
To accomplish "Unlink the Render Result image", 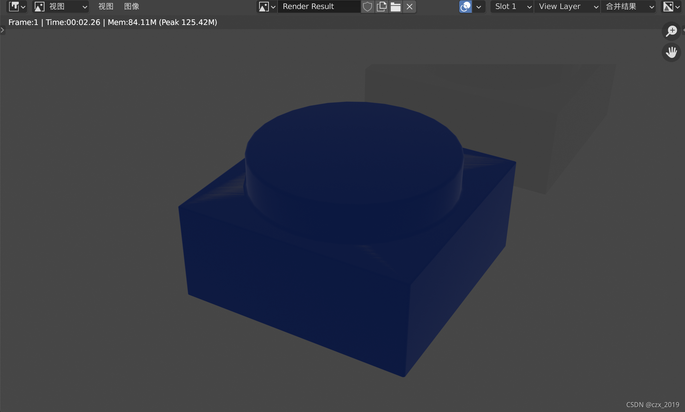I will 410,7.
